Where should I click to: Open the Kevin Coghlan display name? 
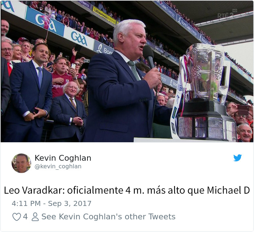point(63,158)
